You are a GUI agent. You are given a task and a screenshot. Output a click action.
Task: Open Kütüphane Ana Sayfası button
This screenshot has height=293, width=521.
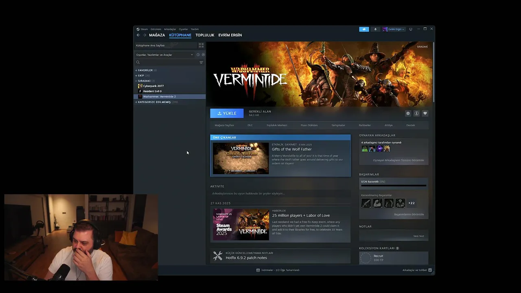click(x=165, y=45)
